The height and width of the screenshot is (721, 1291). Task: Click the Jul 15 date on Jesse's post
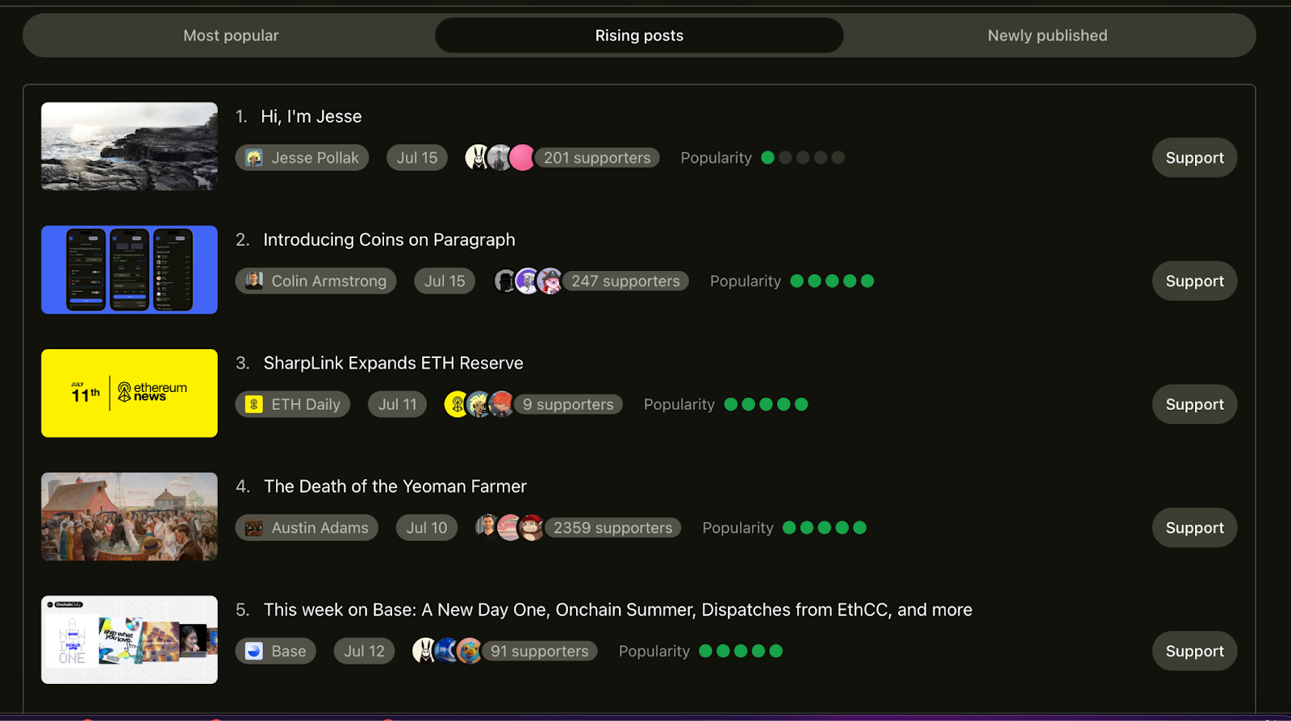[x=417, y=158]
